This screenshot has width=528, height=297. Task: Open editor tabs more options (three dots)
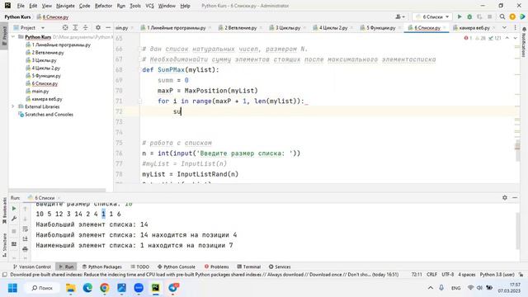(x=515, y=27)
